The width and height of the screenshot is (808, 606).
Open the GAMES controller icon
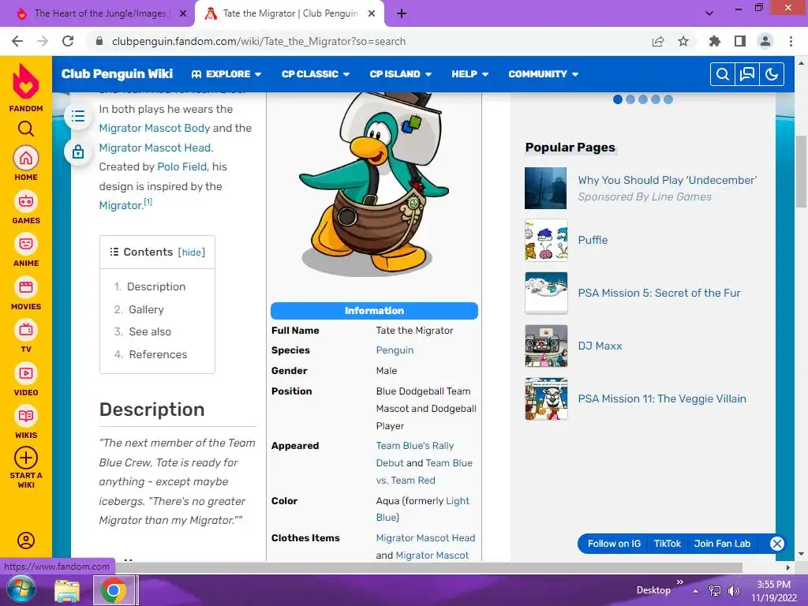point(26,201)
